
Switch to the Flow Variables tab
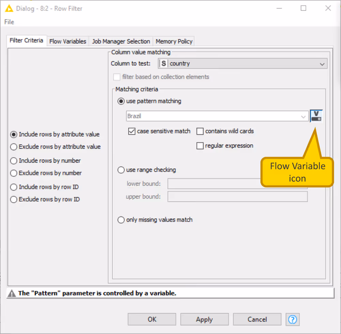[x=68, y=41]
